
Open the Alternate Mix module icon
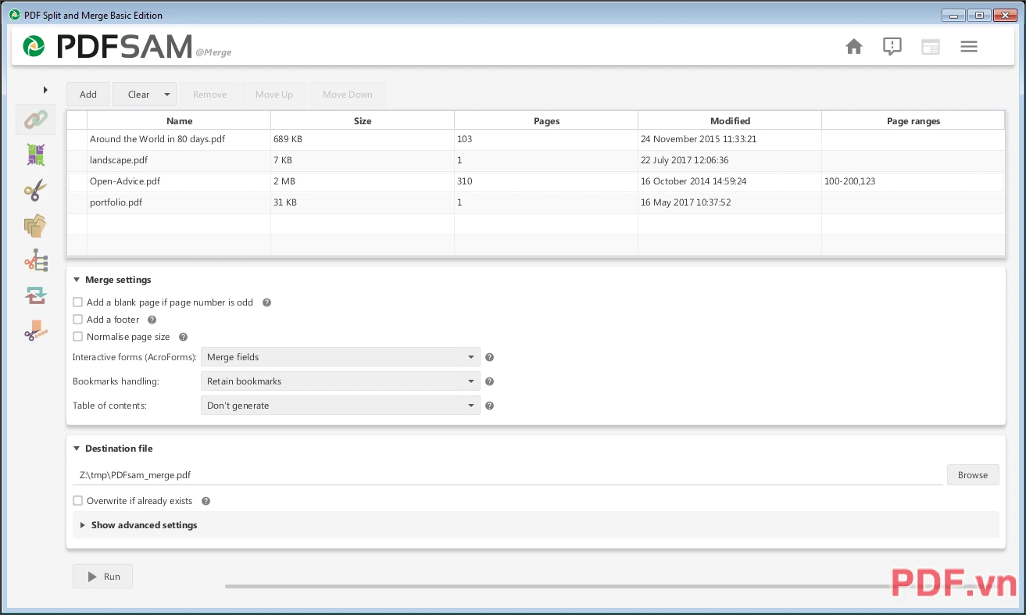(35, 155)
